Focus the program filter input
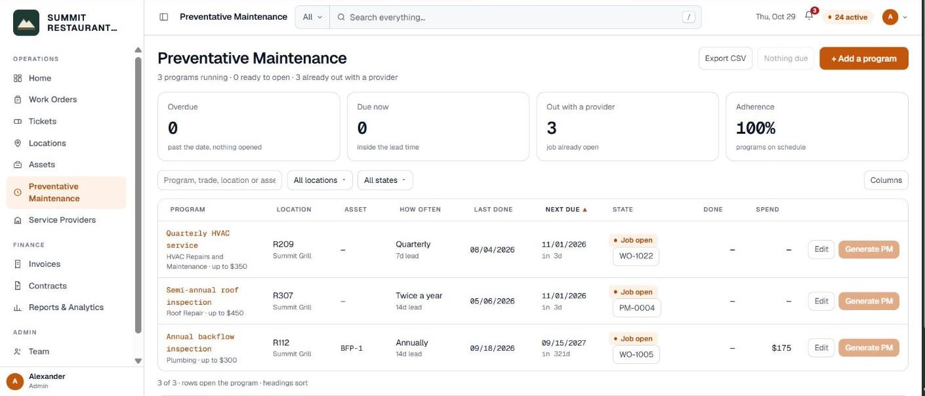925x396 pixels. 220,180
